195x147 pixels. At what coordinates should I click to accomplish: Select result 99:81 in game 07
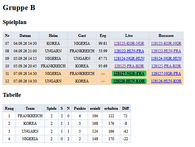[x=103, y=43]
